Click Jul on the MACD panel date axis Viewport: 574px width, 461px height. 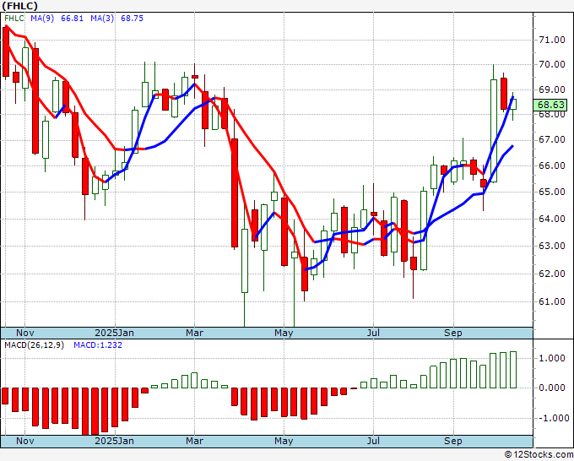pos(373,441)
